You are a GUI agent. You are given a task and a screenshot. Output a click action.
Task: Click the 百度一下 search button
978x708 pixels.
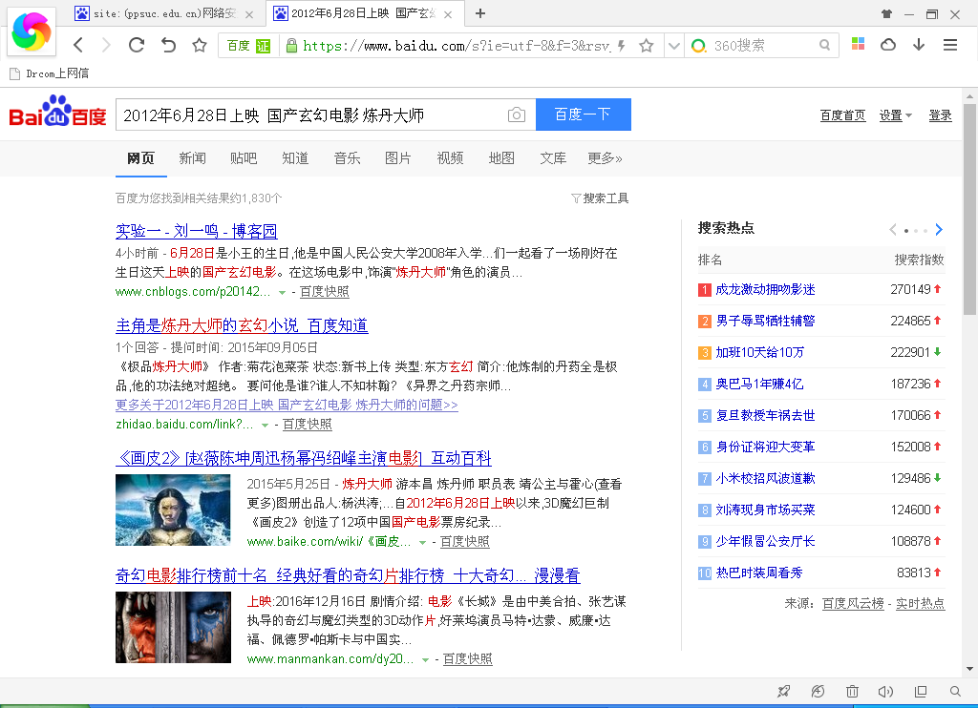click(584, 115)
